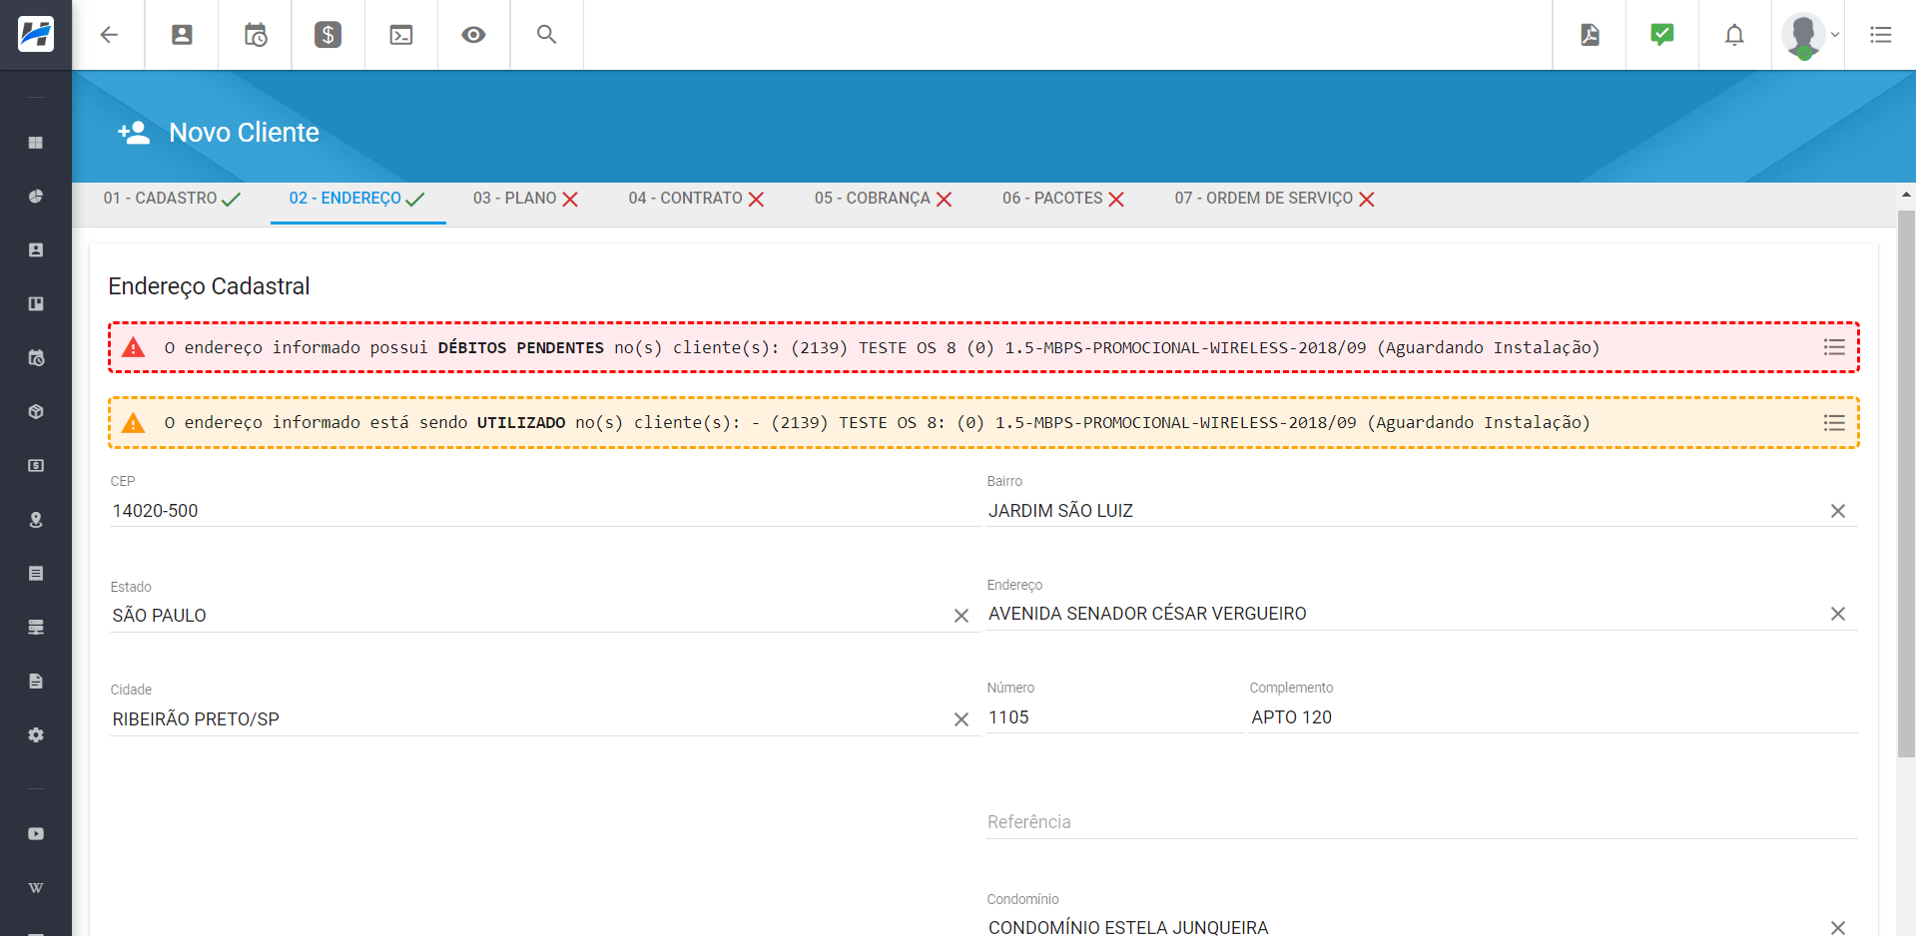Viewport: 1916px width, 936px height.
Task: Open the board layout icon in sidebar
Action: (x=36, y=304)
